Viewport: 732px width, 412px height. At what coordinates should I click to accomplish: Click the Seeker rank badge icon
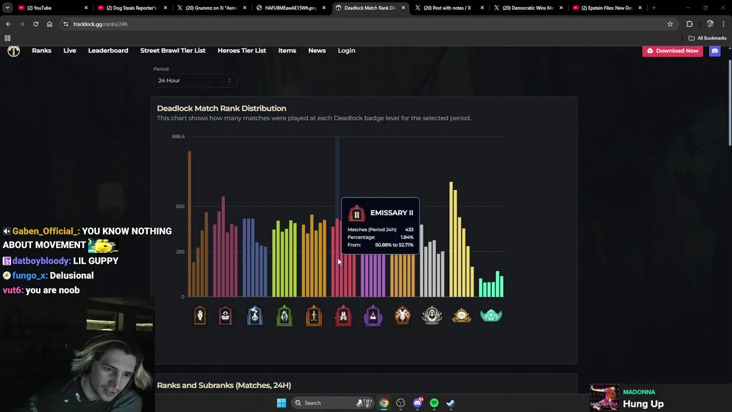225,315
